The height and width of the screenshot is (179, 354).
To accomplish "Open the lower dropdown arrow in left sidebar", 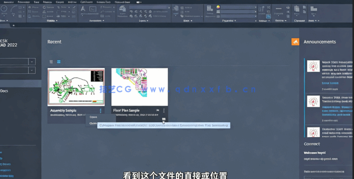I will [32, 70].
